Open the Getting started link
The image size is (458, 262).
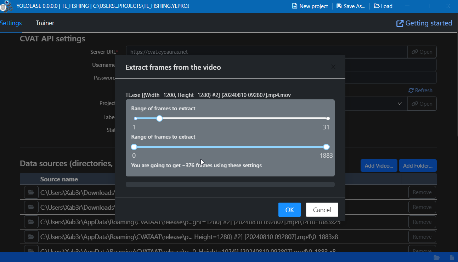pos(424,23)
